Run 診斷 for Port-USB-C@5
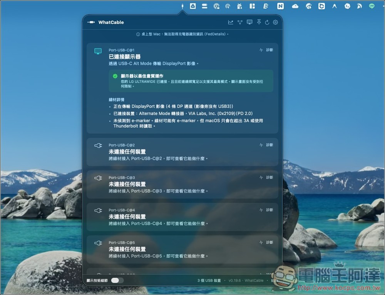 tap(266, 243)
